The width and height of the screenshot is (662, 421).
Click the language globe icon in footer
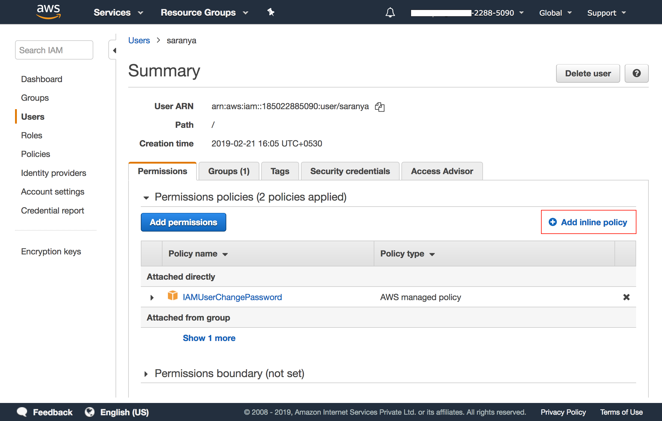89,412
